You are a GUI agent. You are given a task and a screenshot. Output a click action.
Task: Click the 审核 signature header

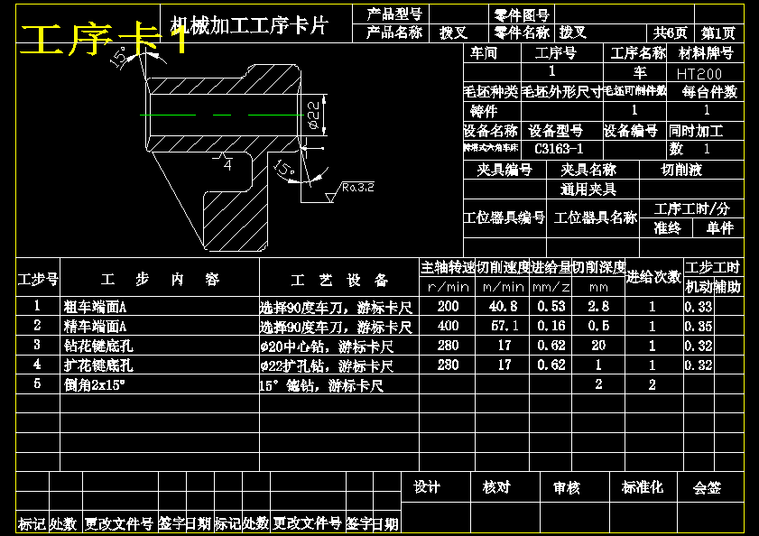click(x=567, y=487)
